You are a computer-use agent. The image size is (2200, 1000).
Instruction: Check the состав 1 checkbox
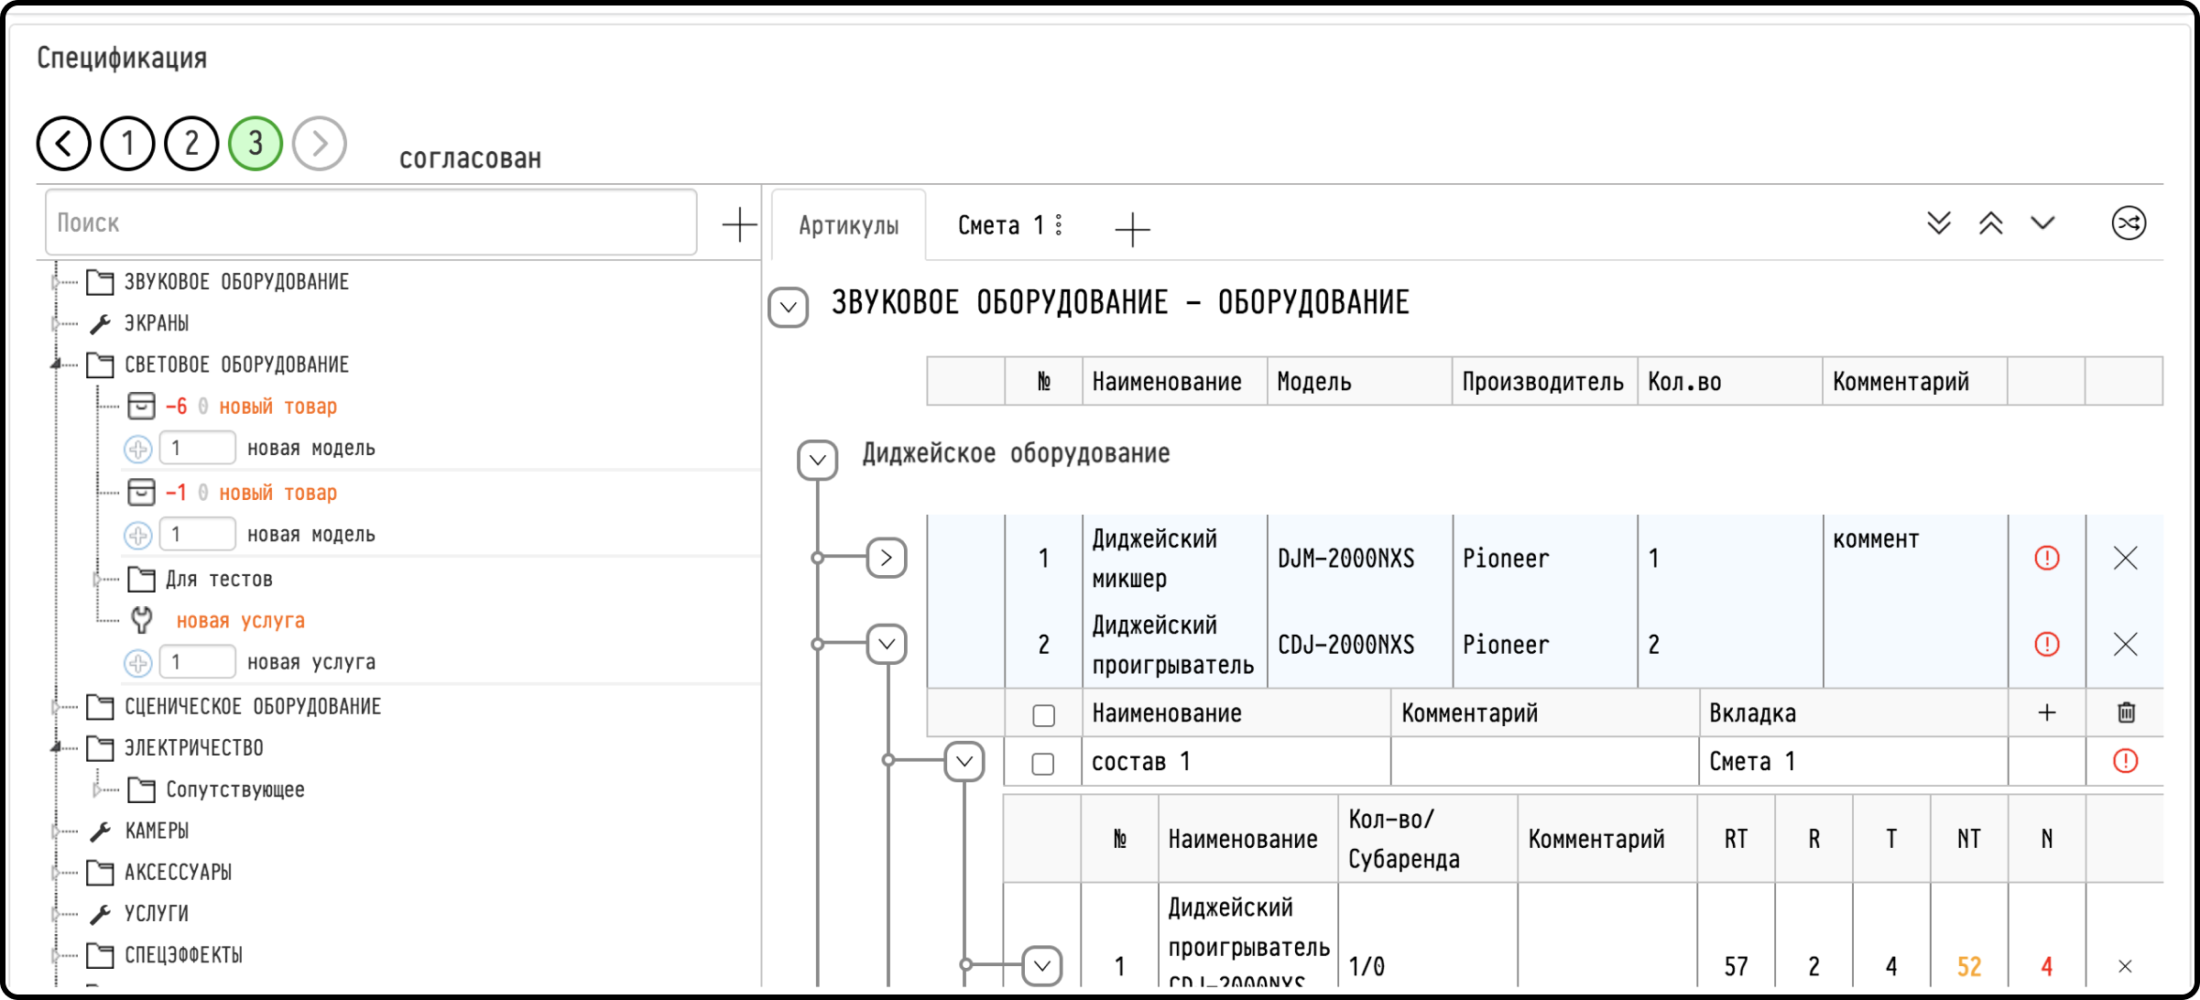1042,764
